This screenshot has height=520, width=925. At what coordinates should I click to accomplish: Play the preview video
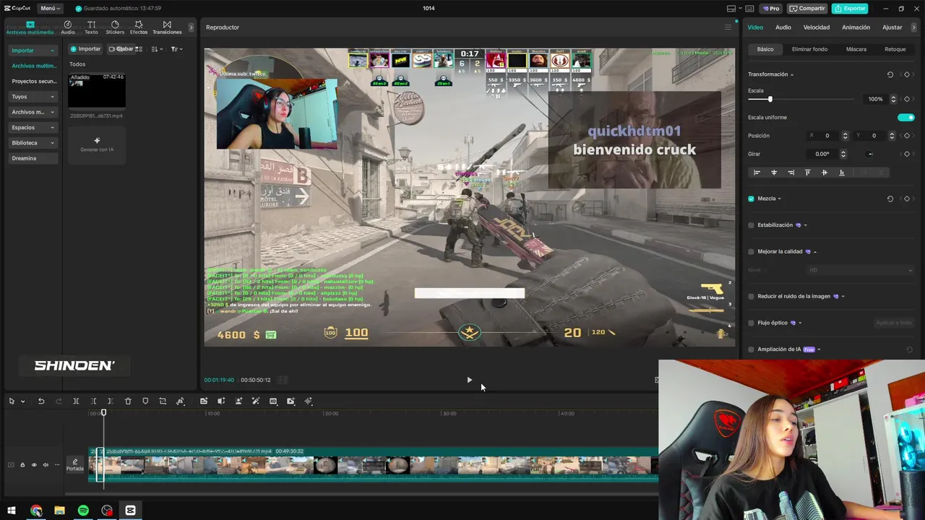tap(469, 380)
